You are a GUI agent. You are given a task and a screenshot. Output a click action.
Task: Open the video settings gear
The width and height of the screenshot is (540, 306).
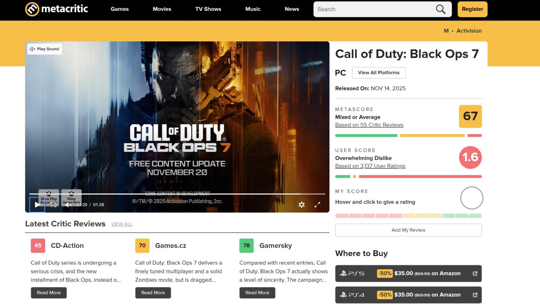click(x=301, y=204)
